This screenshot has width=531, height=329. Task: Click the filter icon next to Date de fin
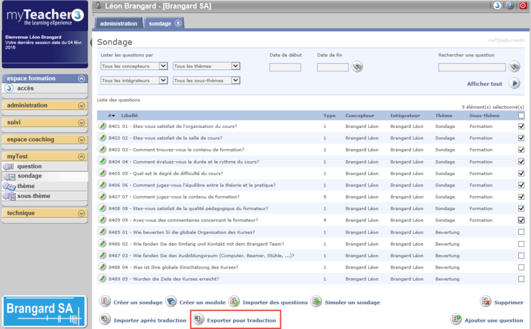[x=357, y=66]
